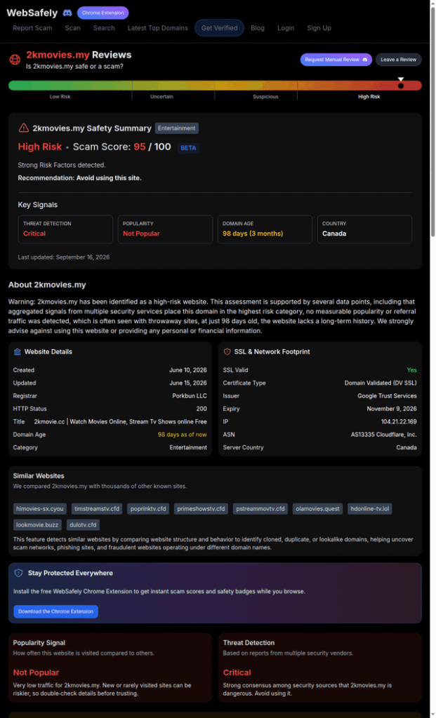Viewport: 436px width, 718px height.
Task: Click the red globe icon beside 2kmovies.my
Action: [x=15, y=60]
